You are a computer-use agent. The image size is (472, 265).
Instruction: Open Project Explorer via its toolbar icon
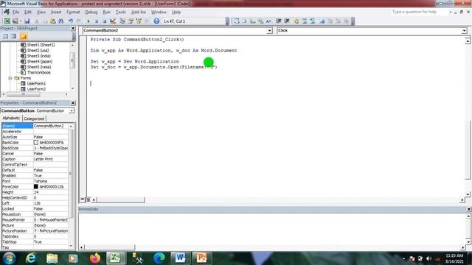[x=122, y=21]
